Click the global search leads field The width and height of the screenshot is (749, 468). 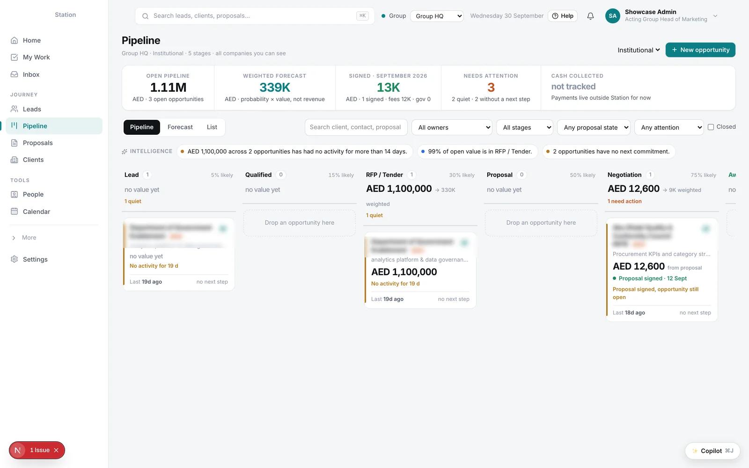point(255,16)
